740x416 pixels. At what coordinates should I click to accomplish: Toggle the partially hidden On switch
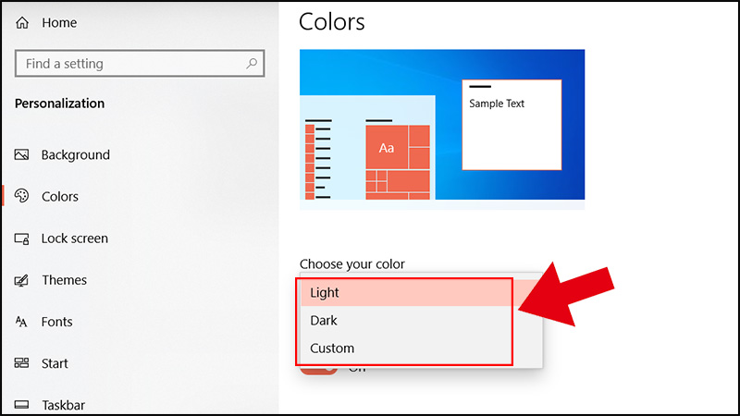pyautogui.click(x=319, y=370)
